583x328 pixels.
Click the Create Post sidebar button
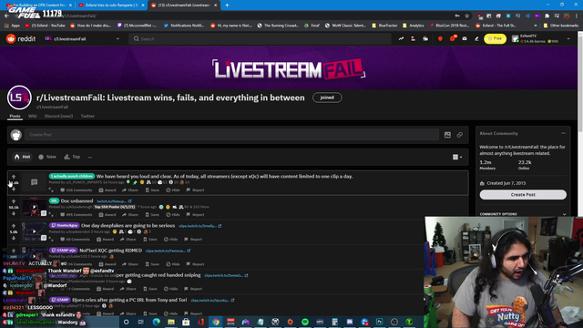[x=523, y=194]
